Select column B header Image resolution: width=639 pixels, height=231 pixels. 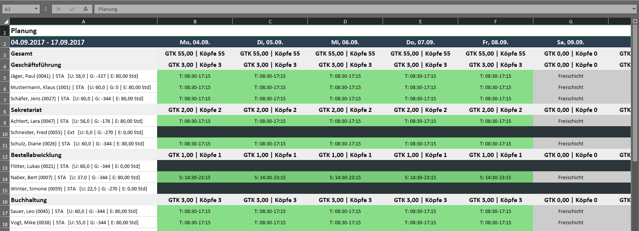click(195, 21)
